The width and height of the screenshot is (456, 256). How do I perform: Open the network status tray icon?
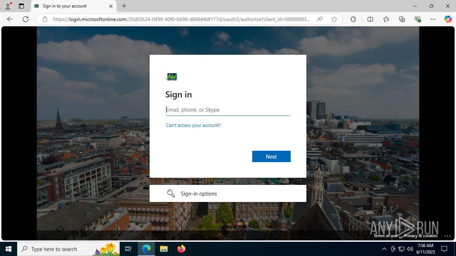tap(401, 249)
